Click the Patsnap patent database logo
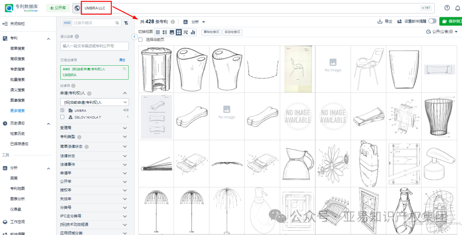Viewport: 462px width, 235px height. click(22, 8)
